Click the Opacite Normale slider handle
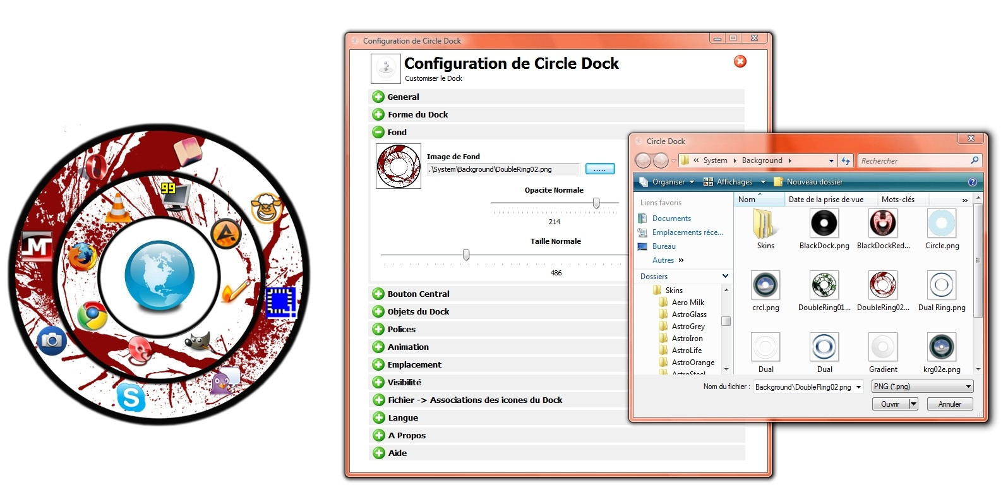The image size is (1008, 504). (x=596, y=203)
